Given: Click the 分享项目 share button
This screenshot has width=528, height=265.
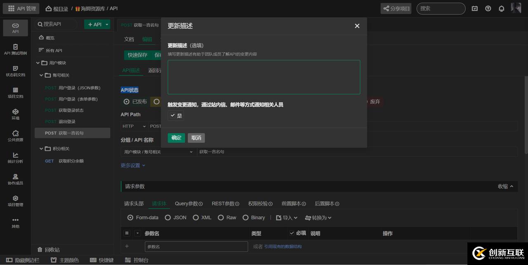Looking at the screenshot, I should 396,8.
